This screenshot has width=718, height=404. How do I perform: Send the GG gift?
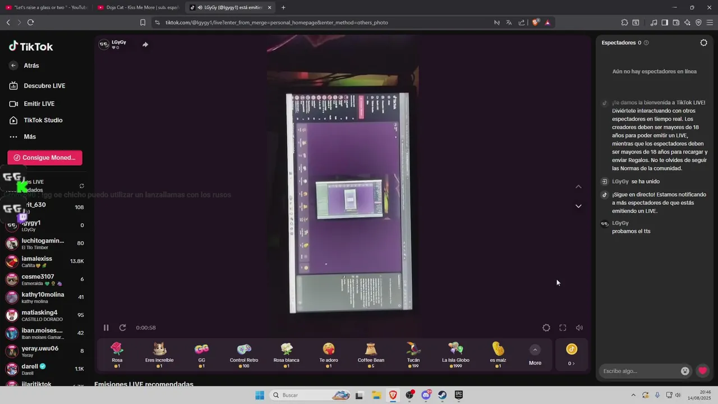pyautogui.click(x=201, y=355)
